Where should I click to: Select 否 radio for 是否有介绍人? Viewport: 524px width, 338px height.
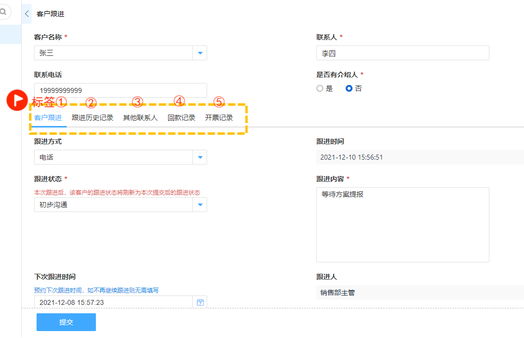pyautogui.click(x=349, y=88)
